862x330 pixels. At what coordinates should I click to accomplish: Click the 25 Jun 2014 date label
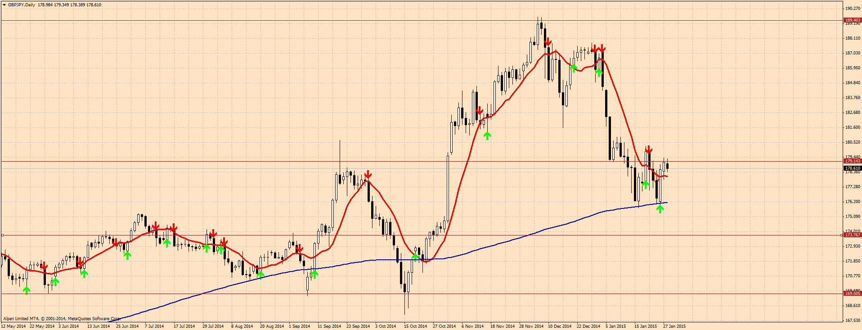127,326
